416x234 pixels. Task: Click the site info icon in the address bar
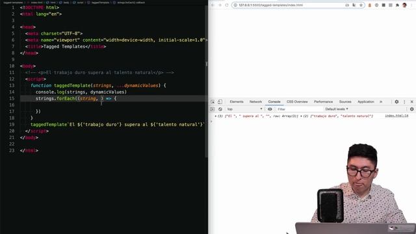235,5
